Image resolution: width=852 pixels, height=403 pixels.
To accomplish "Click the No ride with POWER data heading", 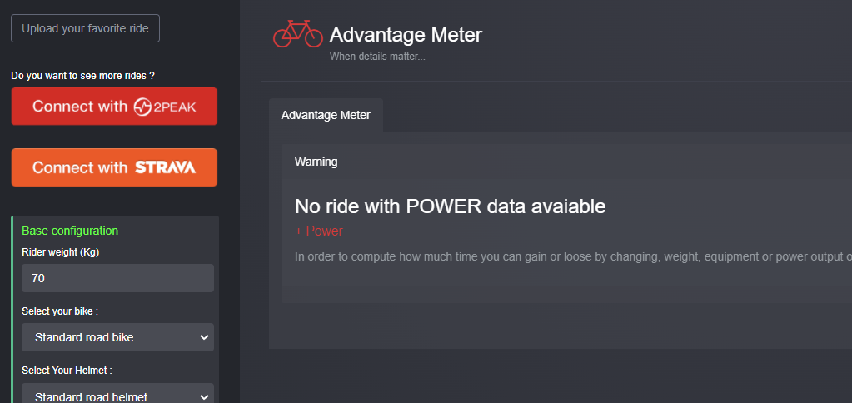I will pyautogui.click(x=450, y=206).
